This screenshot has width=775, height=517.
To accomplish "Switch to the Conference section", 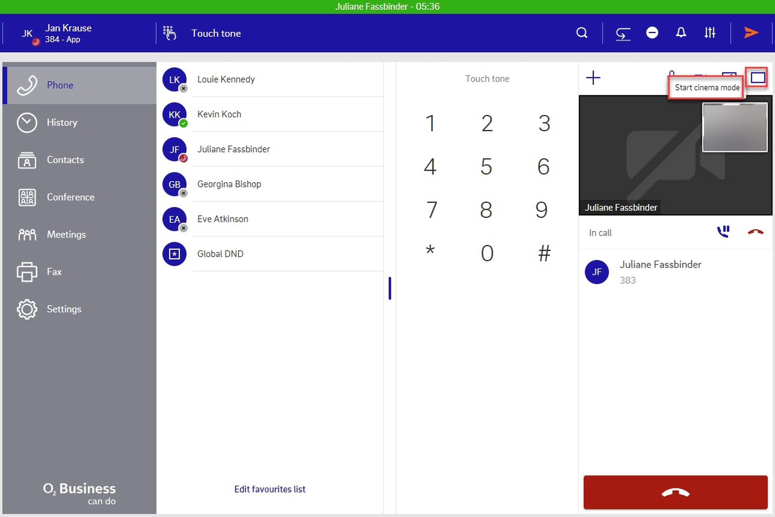I will pos(71,197).
